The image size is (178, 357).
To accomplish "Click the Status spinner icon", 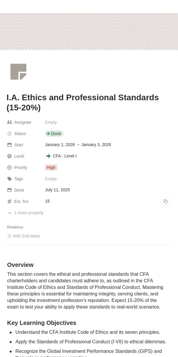I will (x=9, y=134).
